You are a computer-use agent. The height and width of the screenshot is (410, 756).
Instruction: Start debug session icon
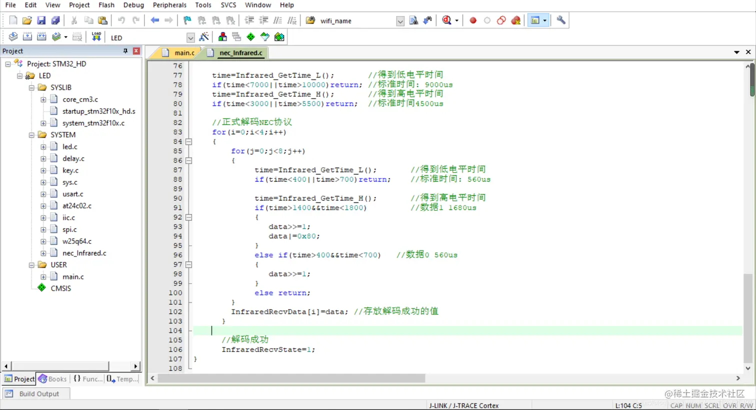click(446, 20)
